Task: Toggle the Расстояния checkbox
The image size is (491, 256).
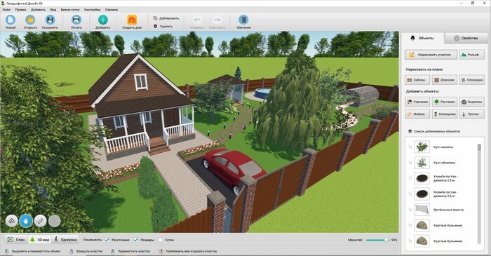Action: click(107, 240)
